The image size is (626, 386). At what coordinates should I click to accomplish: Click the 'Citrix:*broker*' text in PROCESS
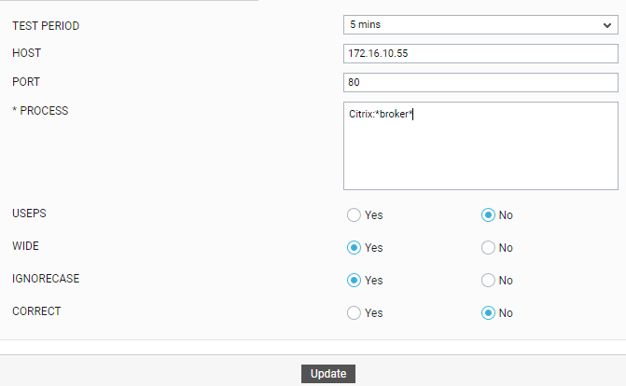click(x=381, y=114)
